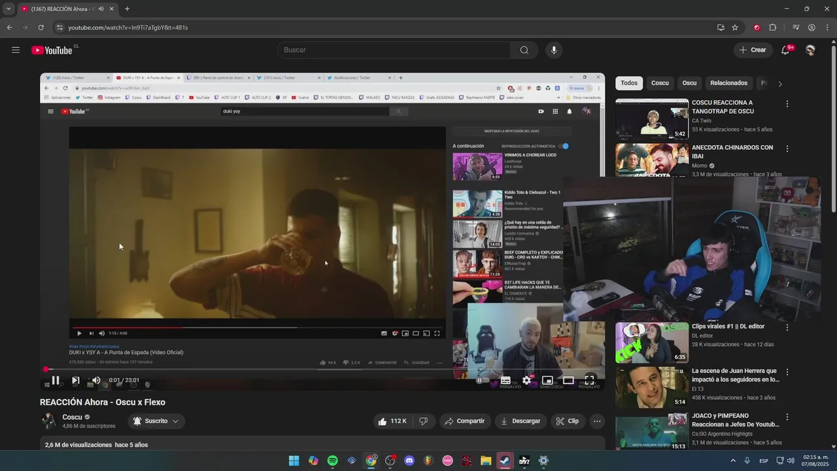Show more filter chips with right arrow
This screenshot has height=471, width=837.
tap(779, 84)
